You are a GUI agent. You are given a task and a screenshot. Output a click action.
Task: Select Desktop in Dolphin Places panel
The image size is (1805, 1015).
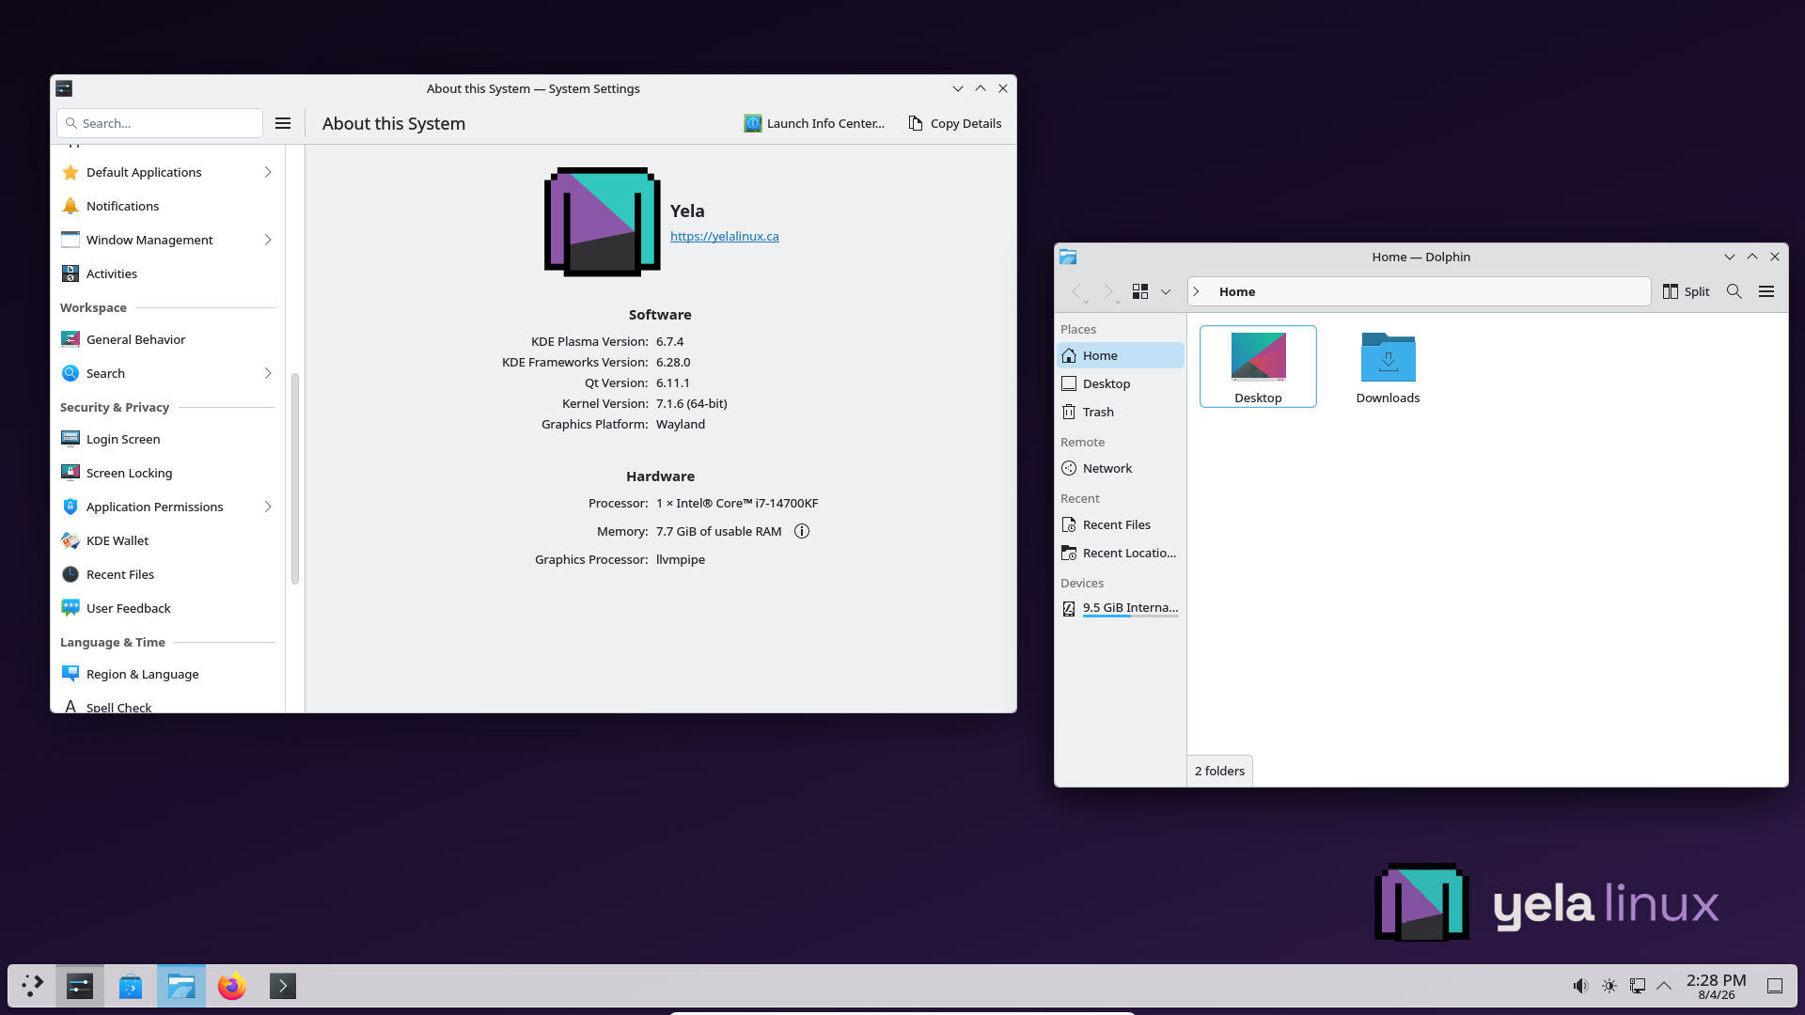point(1121,383)
